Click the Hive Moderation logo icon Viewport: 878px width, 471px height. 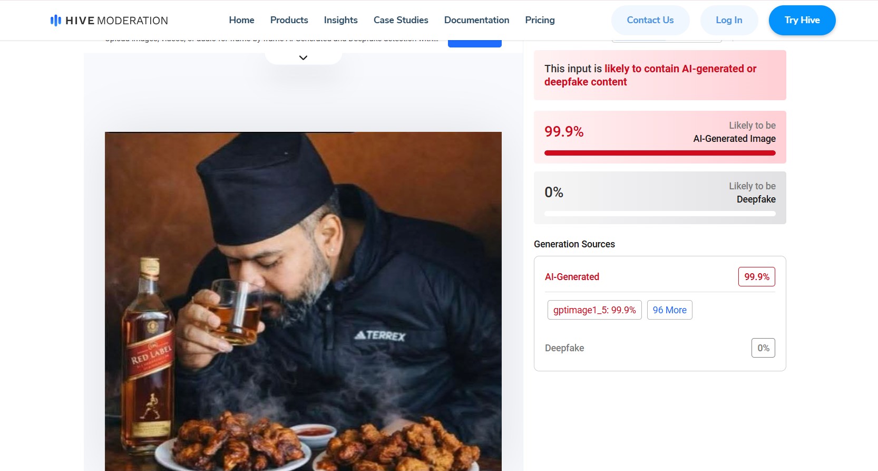[x=55, y=21]
